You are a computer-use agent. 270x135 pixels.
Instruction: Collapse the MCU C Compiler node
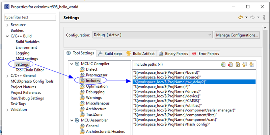click(72, 64)
